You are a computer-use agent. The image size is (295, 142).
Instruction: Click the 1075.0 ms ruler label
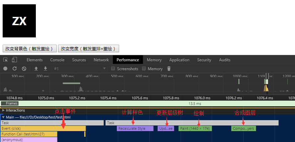46,98
